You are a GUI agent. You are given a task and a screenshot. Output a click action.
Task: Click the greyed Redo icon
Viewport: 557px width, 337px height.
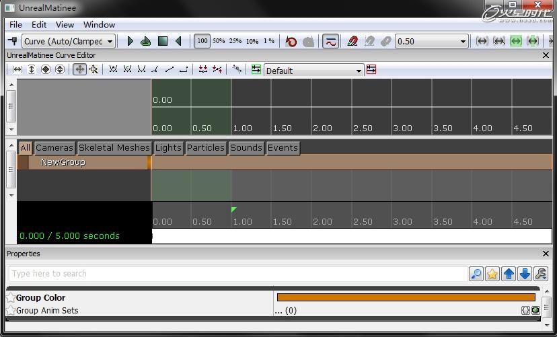pos(308,42)
